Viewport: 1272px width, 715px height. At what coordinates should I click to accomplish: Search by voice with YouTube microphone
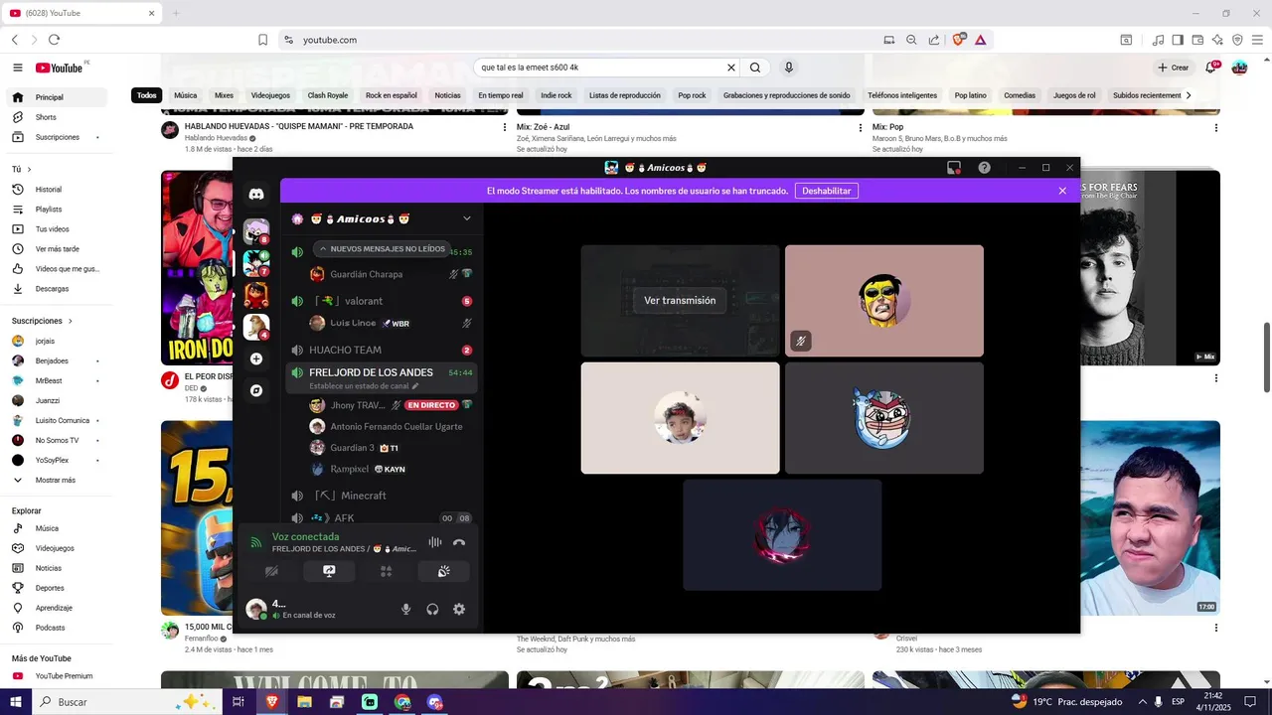pyautogui.click(x=789, y=68)
